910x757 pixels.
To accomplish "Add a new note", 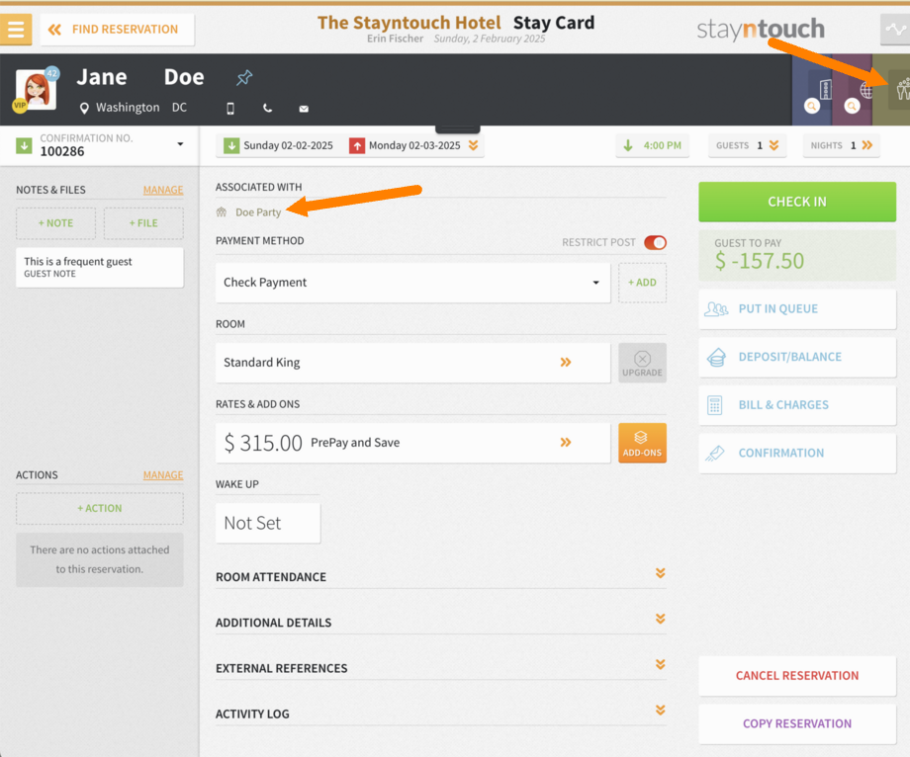I will point(55,223).
